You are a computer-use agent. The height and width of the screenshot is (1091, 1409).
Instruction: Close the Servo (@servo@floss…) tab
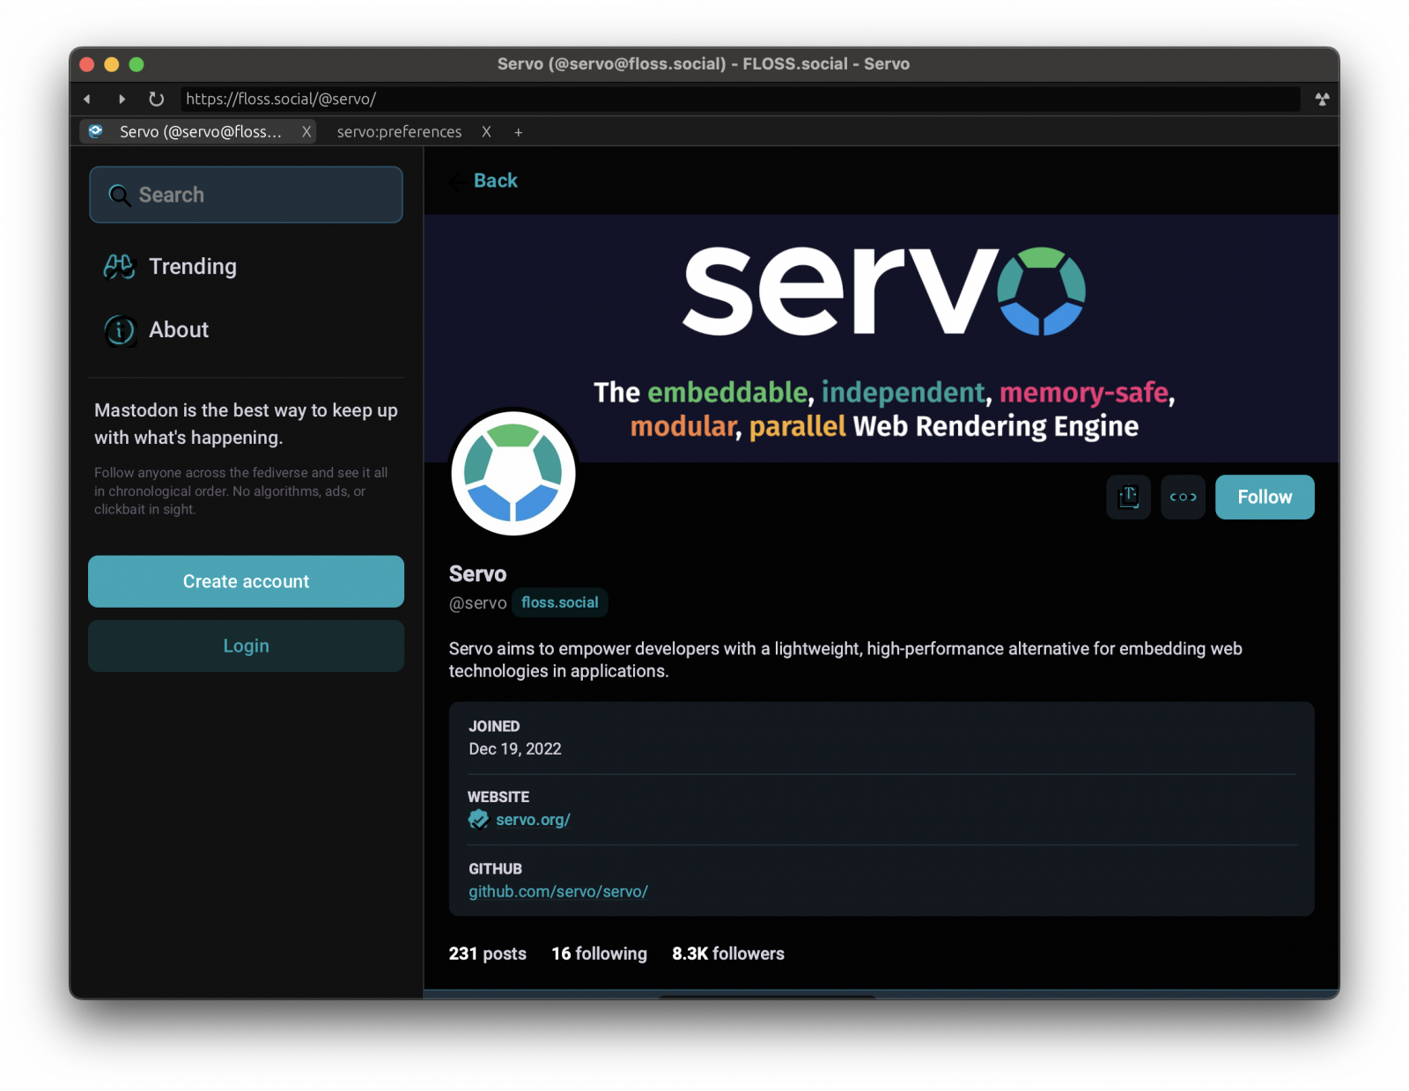[x=306, y=132]
